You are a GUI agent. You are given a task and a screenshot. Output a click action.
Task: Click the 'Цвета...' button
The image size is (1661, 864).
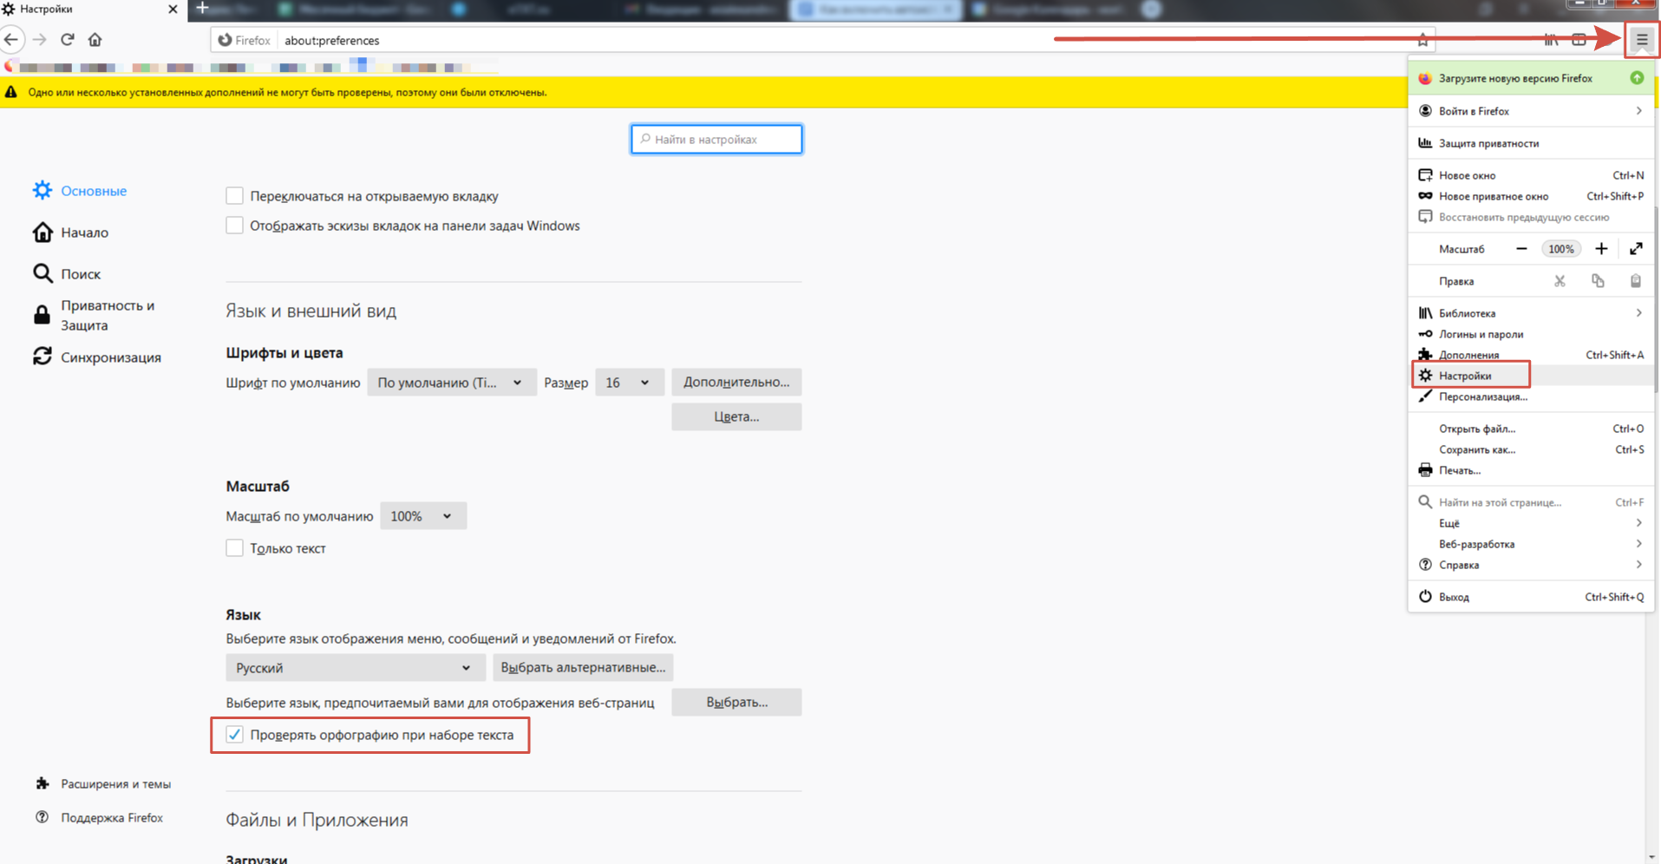(x=736, y=417)
